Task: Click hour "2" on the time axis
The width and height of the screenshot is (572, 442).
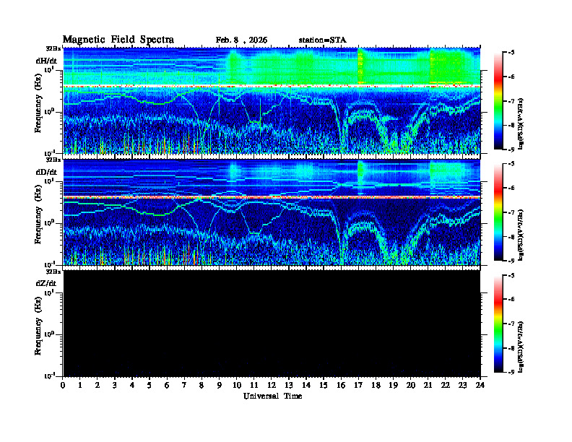Action: tap(97, 386)
